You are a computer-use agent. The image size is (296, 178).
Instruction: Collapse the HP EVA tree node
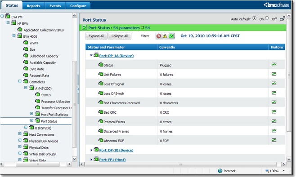[8, 22]
